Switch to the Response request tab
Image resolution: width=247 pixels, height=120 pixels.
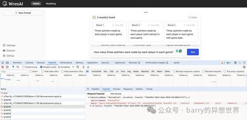(128, 89)
